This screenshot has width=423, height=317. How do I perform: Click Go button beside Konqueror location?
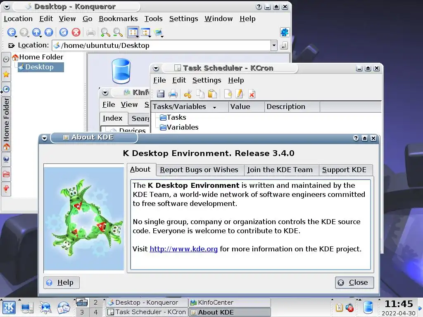point(284,45)
